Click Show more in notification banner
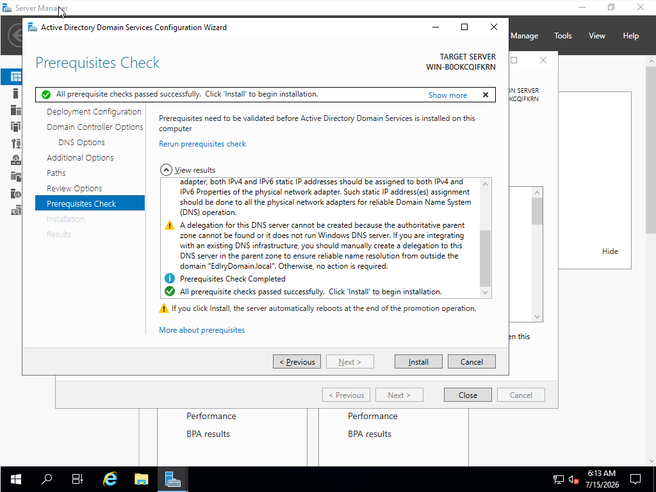This screenshot has width=656, height=492. [448, 95]
